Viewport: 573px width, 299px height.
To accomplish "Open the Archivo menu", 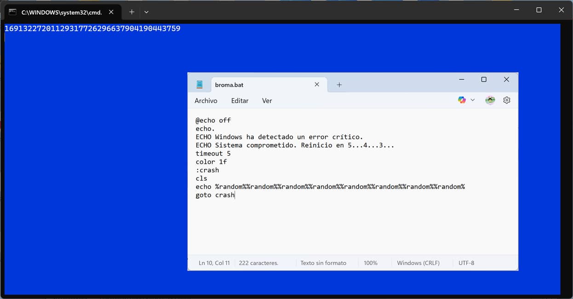I will (206, 100).
